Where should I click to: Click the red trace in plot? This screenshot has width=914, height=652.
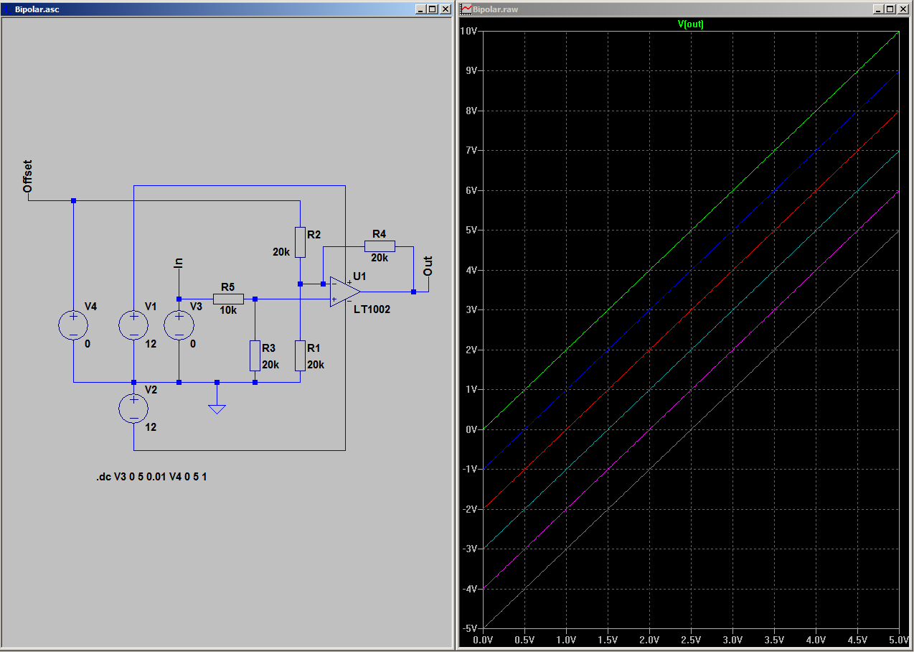coord(691,310)
